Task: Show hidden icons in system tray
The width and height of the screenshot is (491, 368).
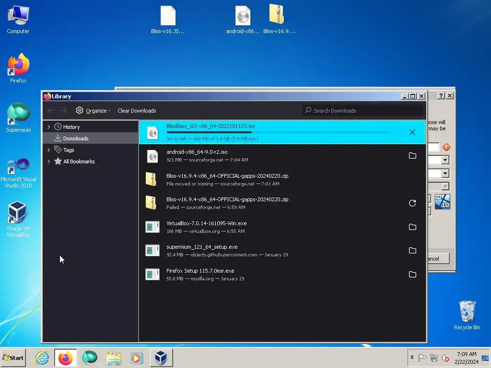Action: tap(412, 357)
